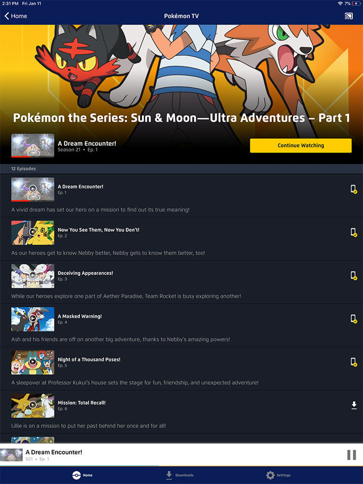This screenshot has height=484, width=363.
Task: Tap downloaded icon for A Masked Warning!
Action: point(354,319)
